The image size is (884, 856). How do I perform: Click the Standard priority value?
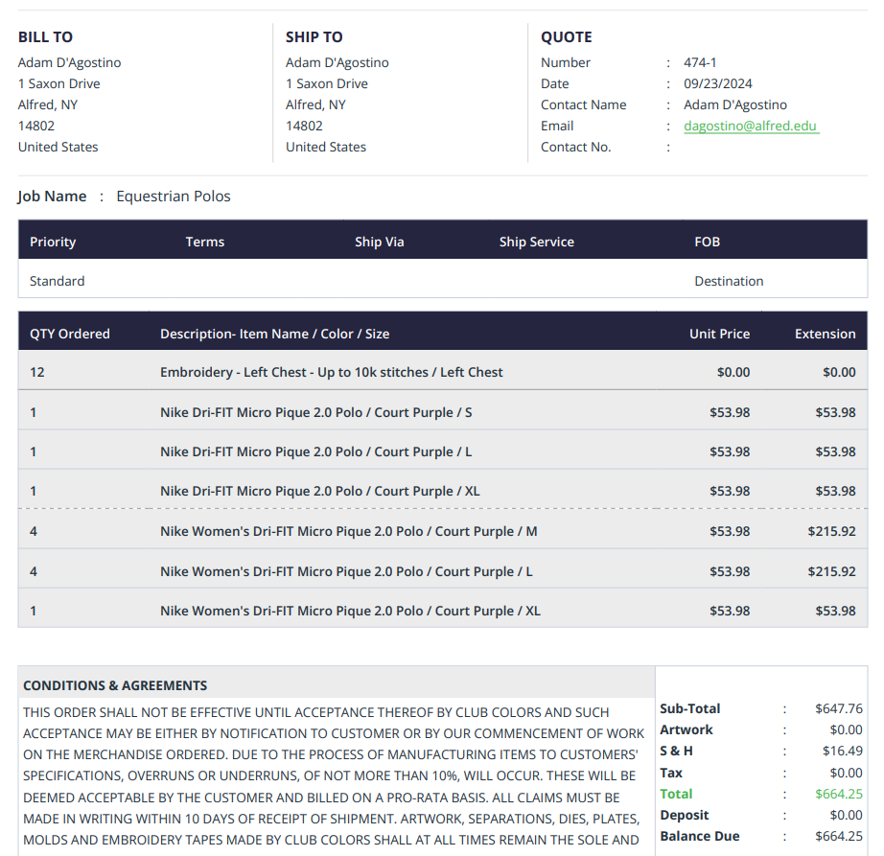57,281
